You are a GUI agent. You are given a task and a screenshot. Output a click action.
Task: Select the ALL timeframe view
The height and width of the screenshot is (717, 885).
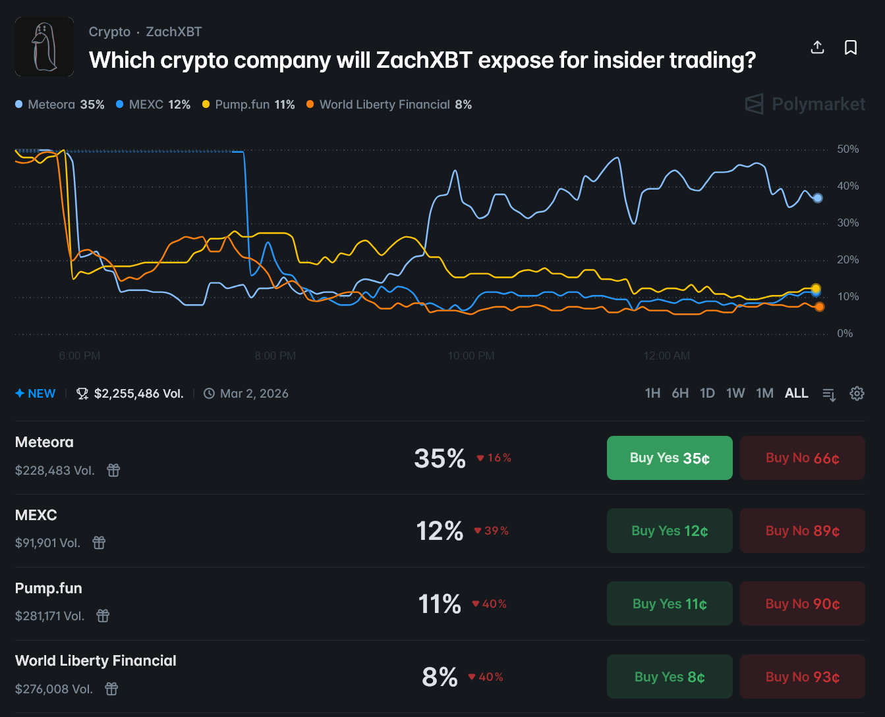pyautogui.click(x=796, y=392)
